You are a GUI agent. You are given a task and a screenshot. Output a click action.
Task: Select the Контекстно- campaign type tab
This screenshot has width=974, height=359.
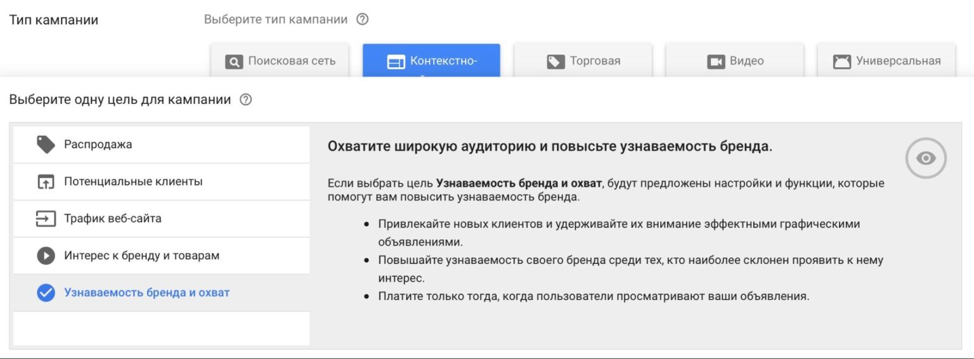[x=431, y=61]
